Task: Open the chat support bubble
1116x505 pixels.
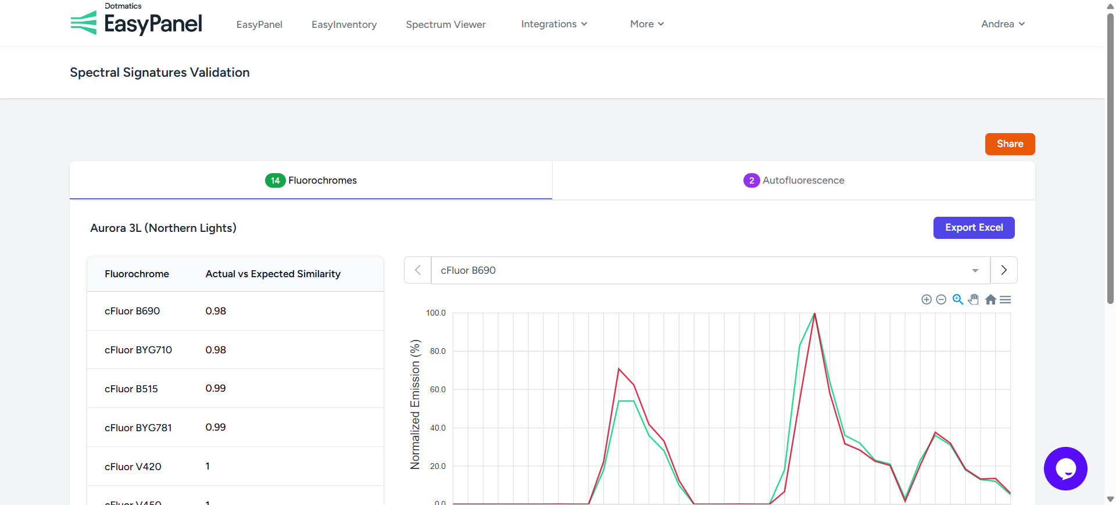Action: tap(1065, 468)
